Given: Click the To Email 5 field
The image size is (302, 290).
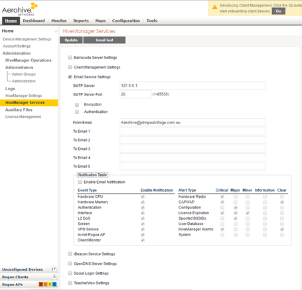Looking at the screenshot, I should [x=192, y=166].
